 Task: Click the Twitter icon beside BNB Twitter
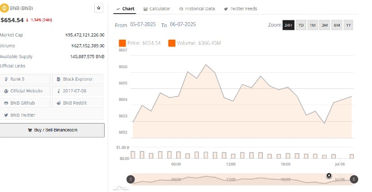pyautogui.click(x=6, y=115)
